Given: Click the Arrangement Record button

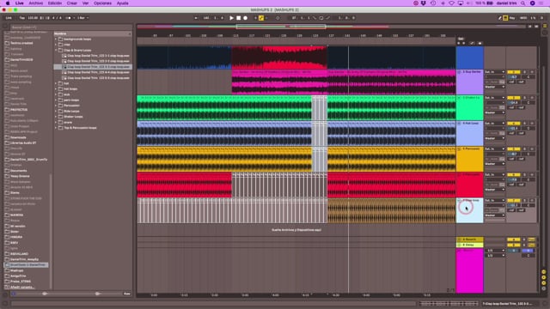Looking at the screenshot, I should click(246, 18).
